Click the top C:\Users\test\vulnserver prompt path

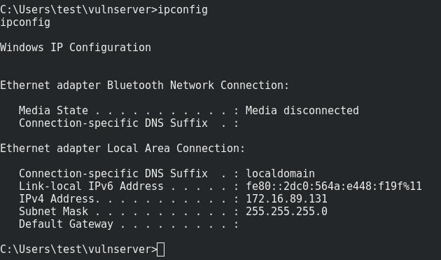point(78,10)
